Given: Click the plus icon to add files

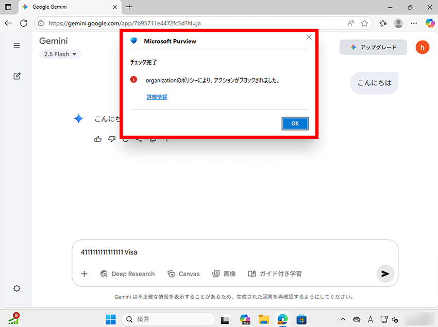Looking at the screenshot, I should coord(85,274).
